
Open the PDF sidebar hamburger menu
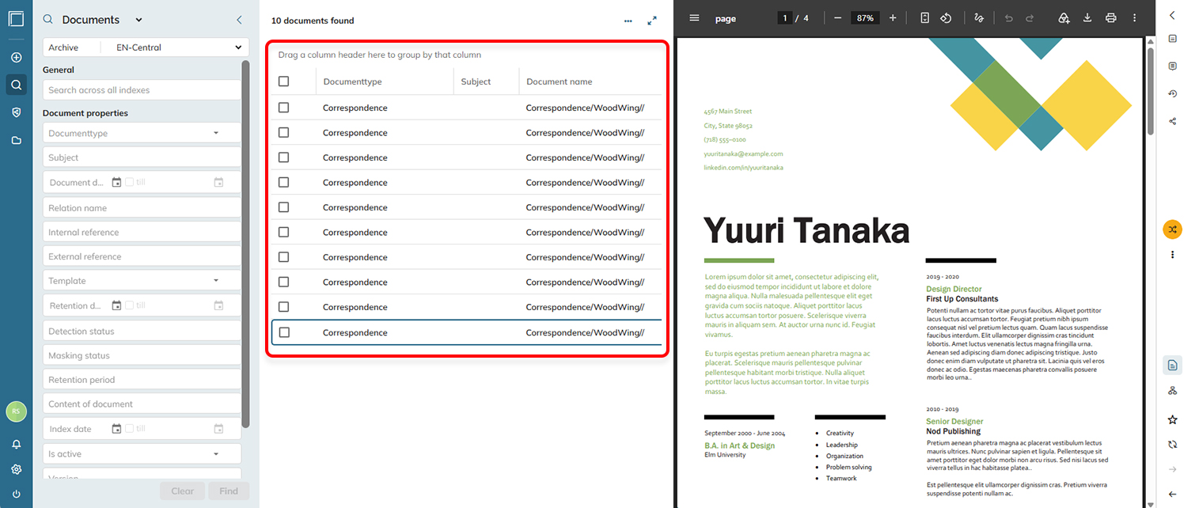(695, 17)
